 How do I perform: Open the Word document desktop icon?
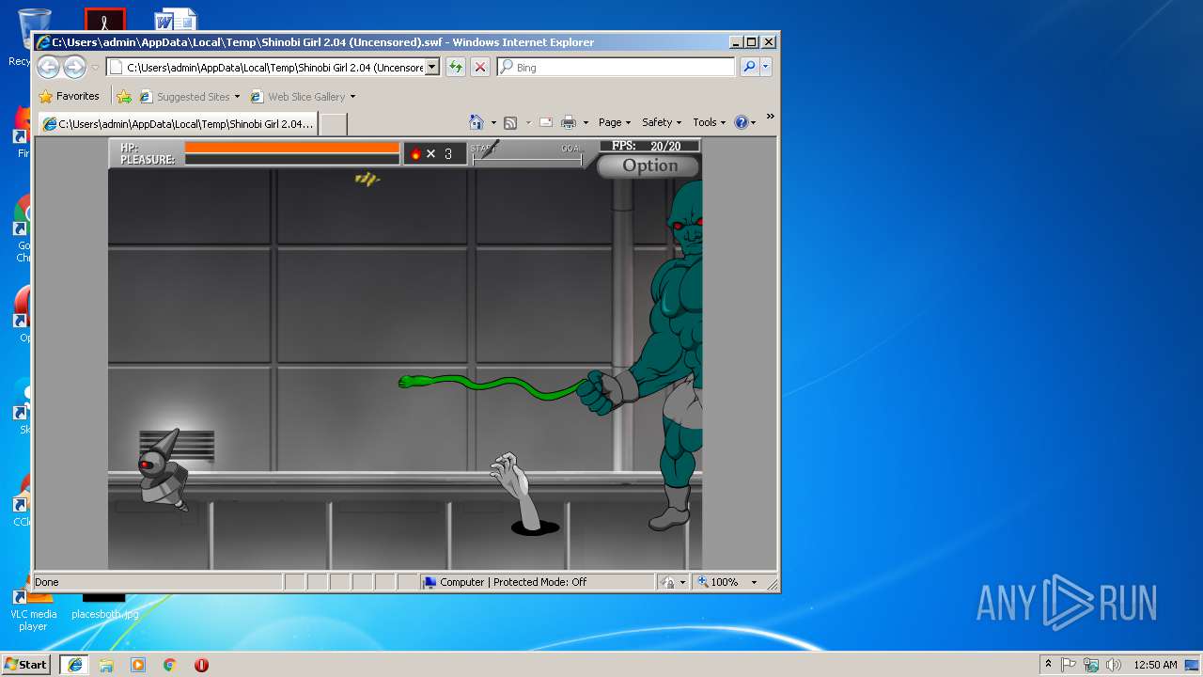point(176,20)
